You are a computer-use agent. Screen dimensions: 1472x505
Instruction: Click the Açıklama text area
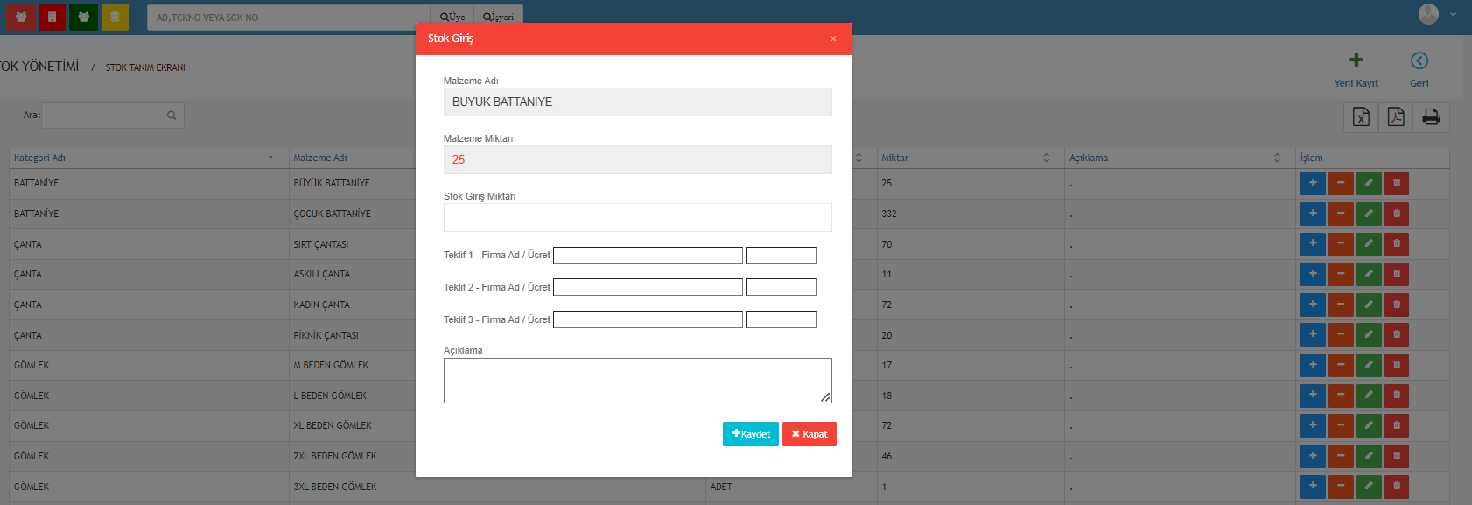637,381
